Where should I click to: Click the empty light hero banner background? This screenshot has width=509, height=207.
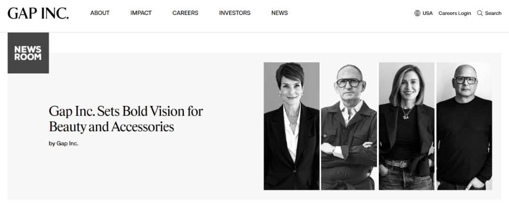(x=141, y=179)
